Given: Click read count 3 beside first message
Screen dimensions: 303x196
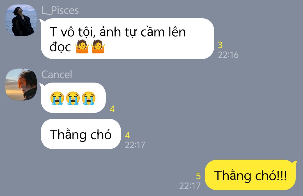Looking at the screenshot, I should pyautogui.click(x=220, y=45).
